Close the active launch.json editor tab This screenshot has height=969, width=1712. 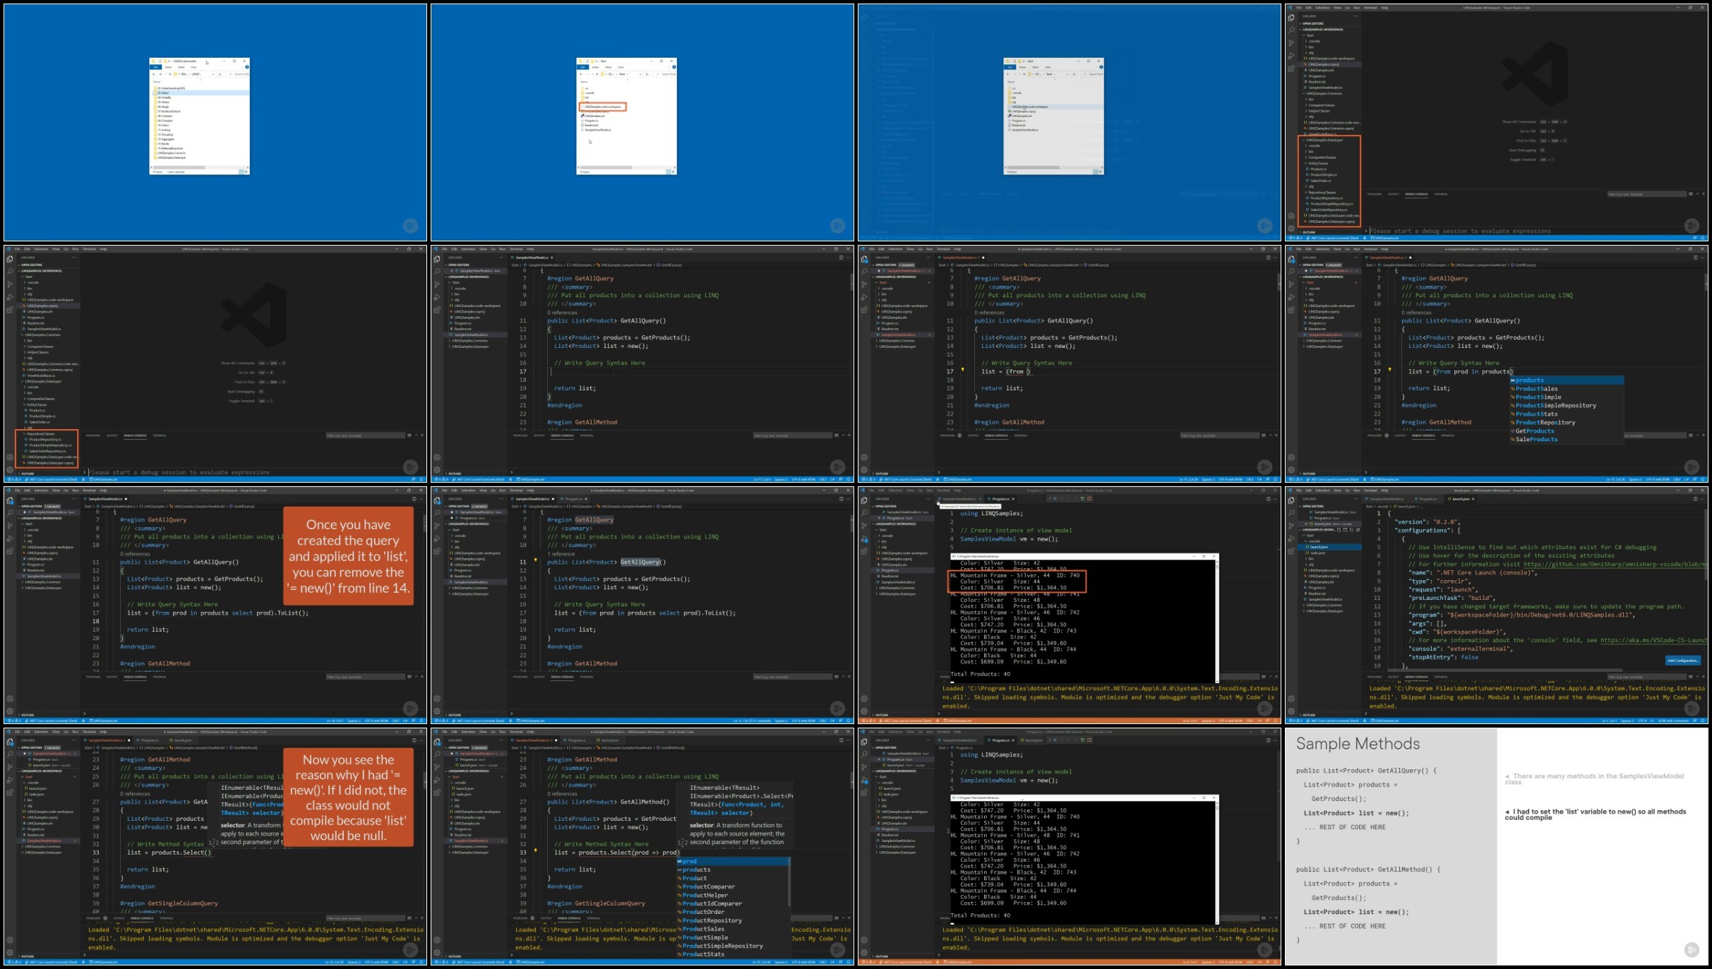click(1473, 499)
